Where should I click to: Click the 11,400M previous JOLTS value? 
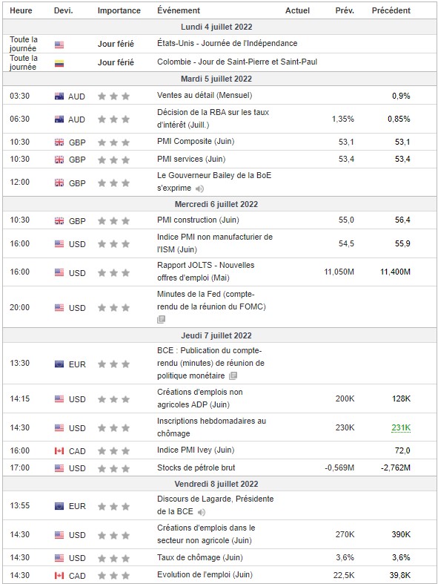395,272
